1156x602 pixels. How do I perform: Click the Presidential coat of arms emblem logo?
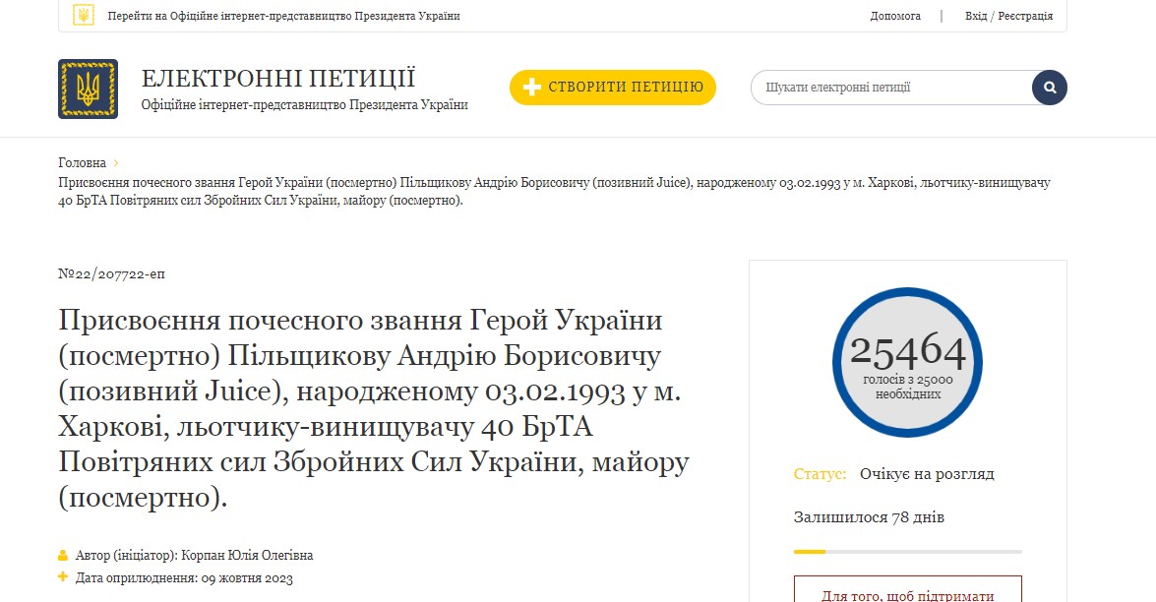click(x=88, y=88)
